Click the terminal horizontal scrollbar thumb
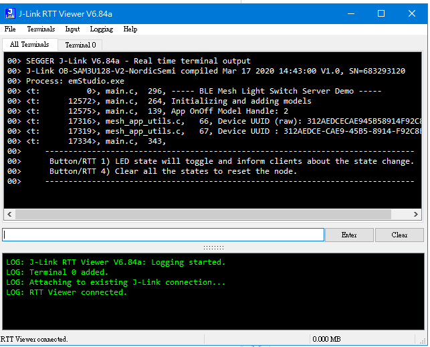Viewport: 430px width, 347px height. coord(203,215)
